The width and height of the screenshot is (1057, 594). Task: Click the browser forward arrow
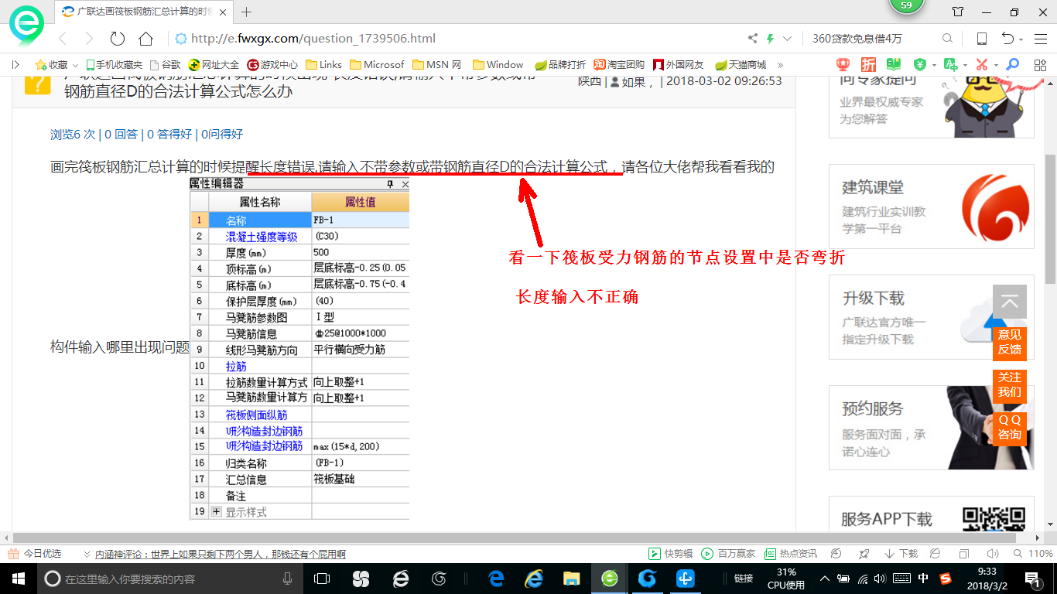89,39
